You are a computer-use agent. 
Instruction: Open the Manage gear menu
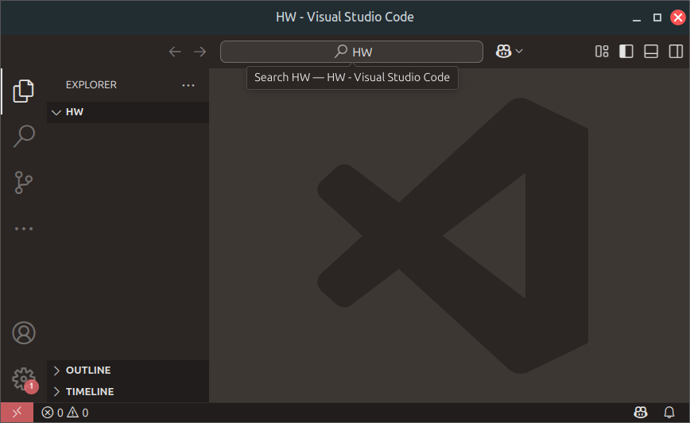pos(23,379)
